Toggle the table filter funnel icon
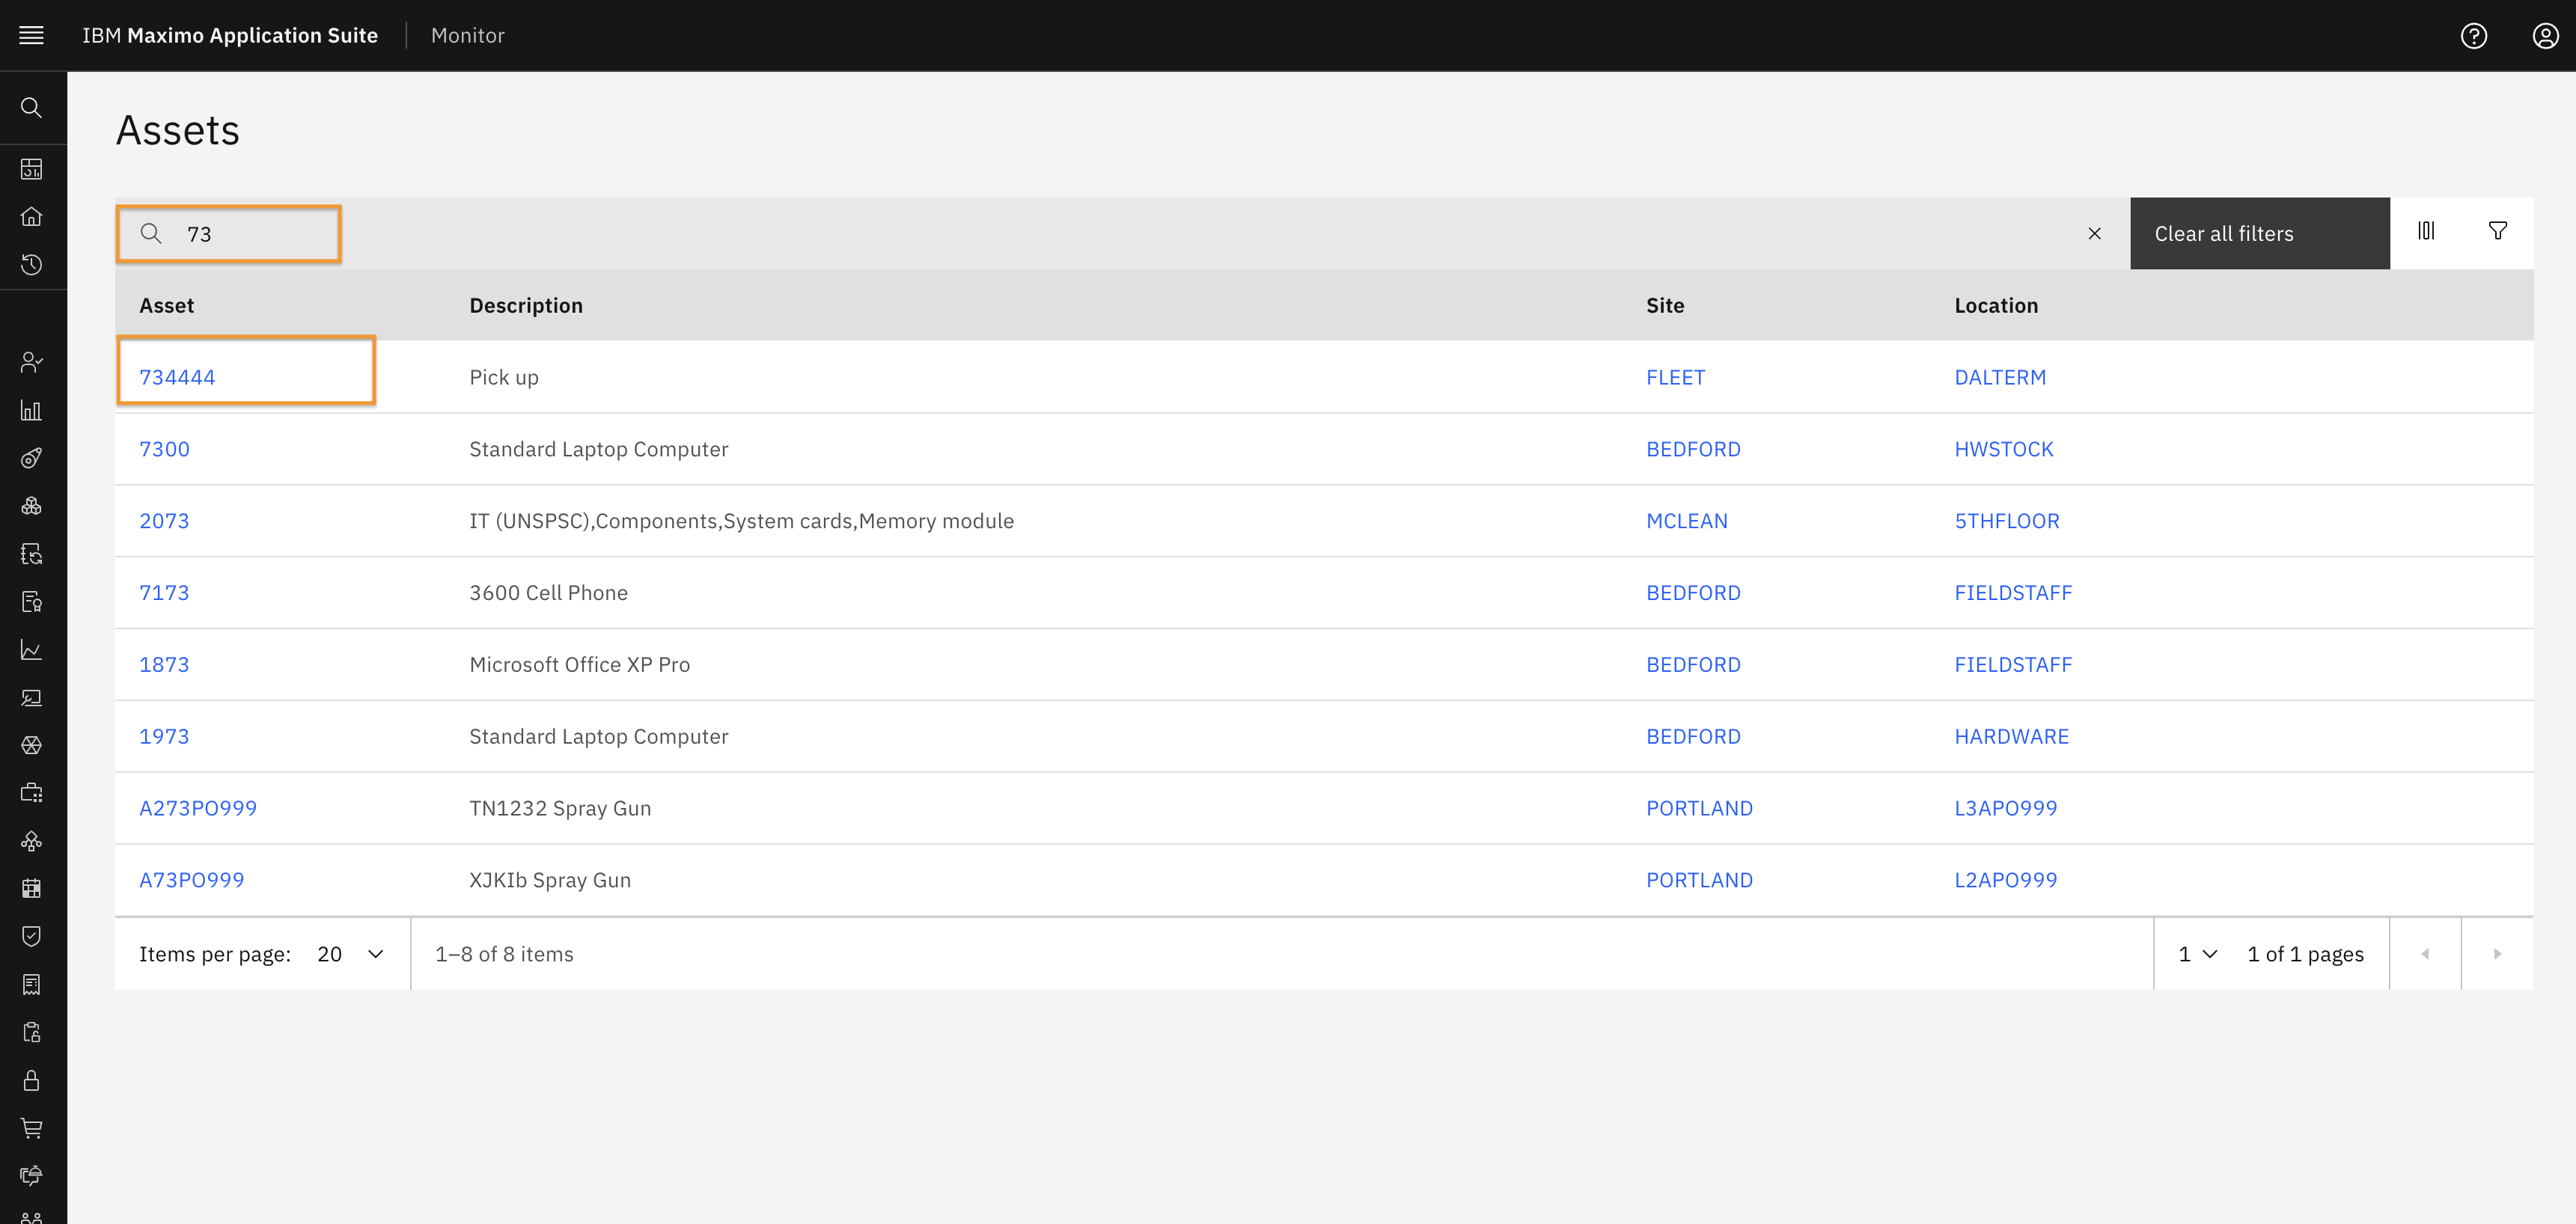The width and height of the screenshot is (2576, 1224). click(x=2498, y=232)
